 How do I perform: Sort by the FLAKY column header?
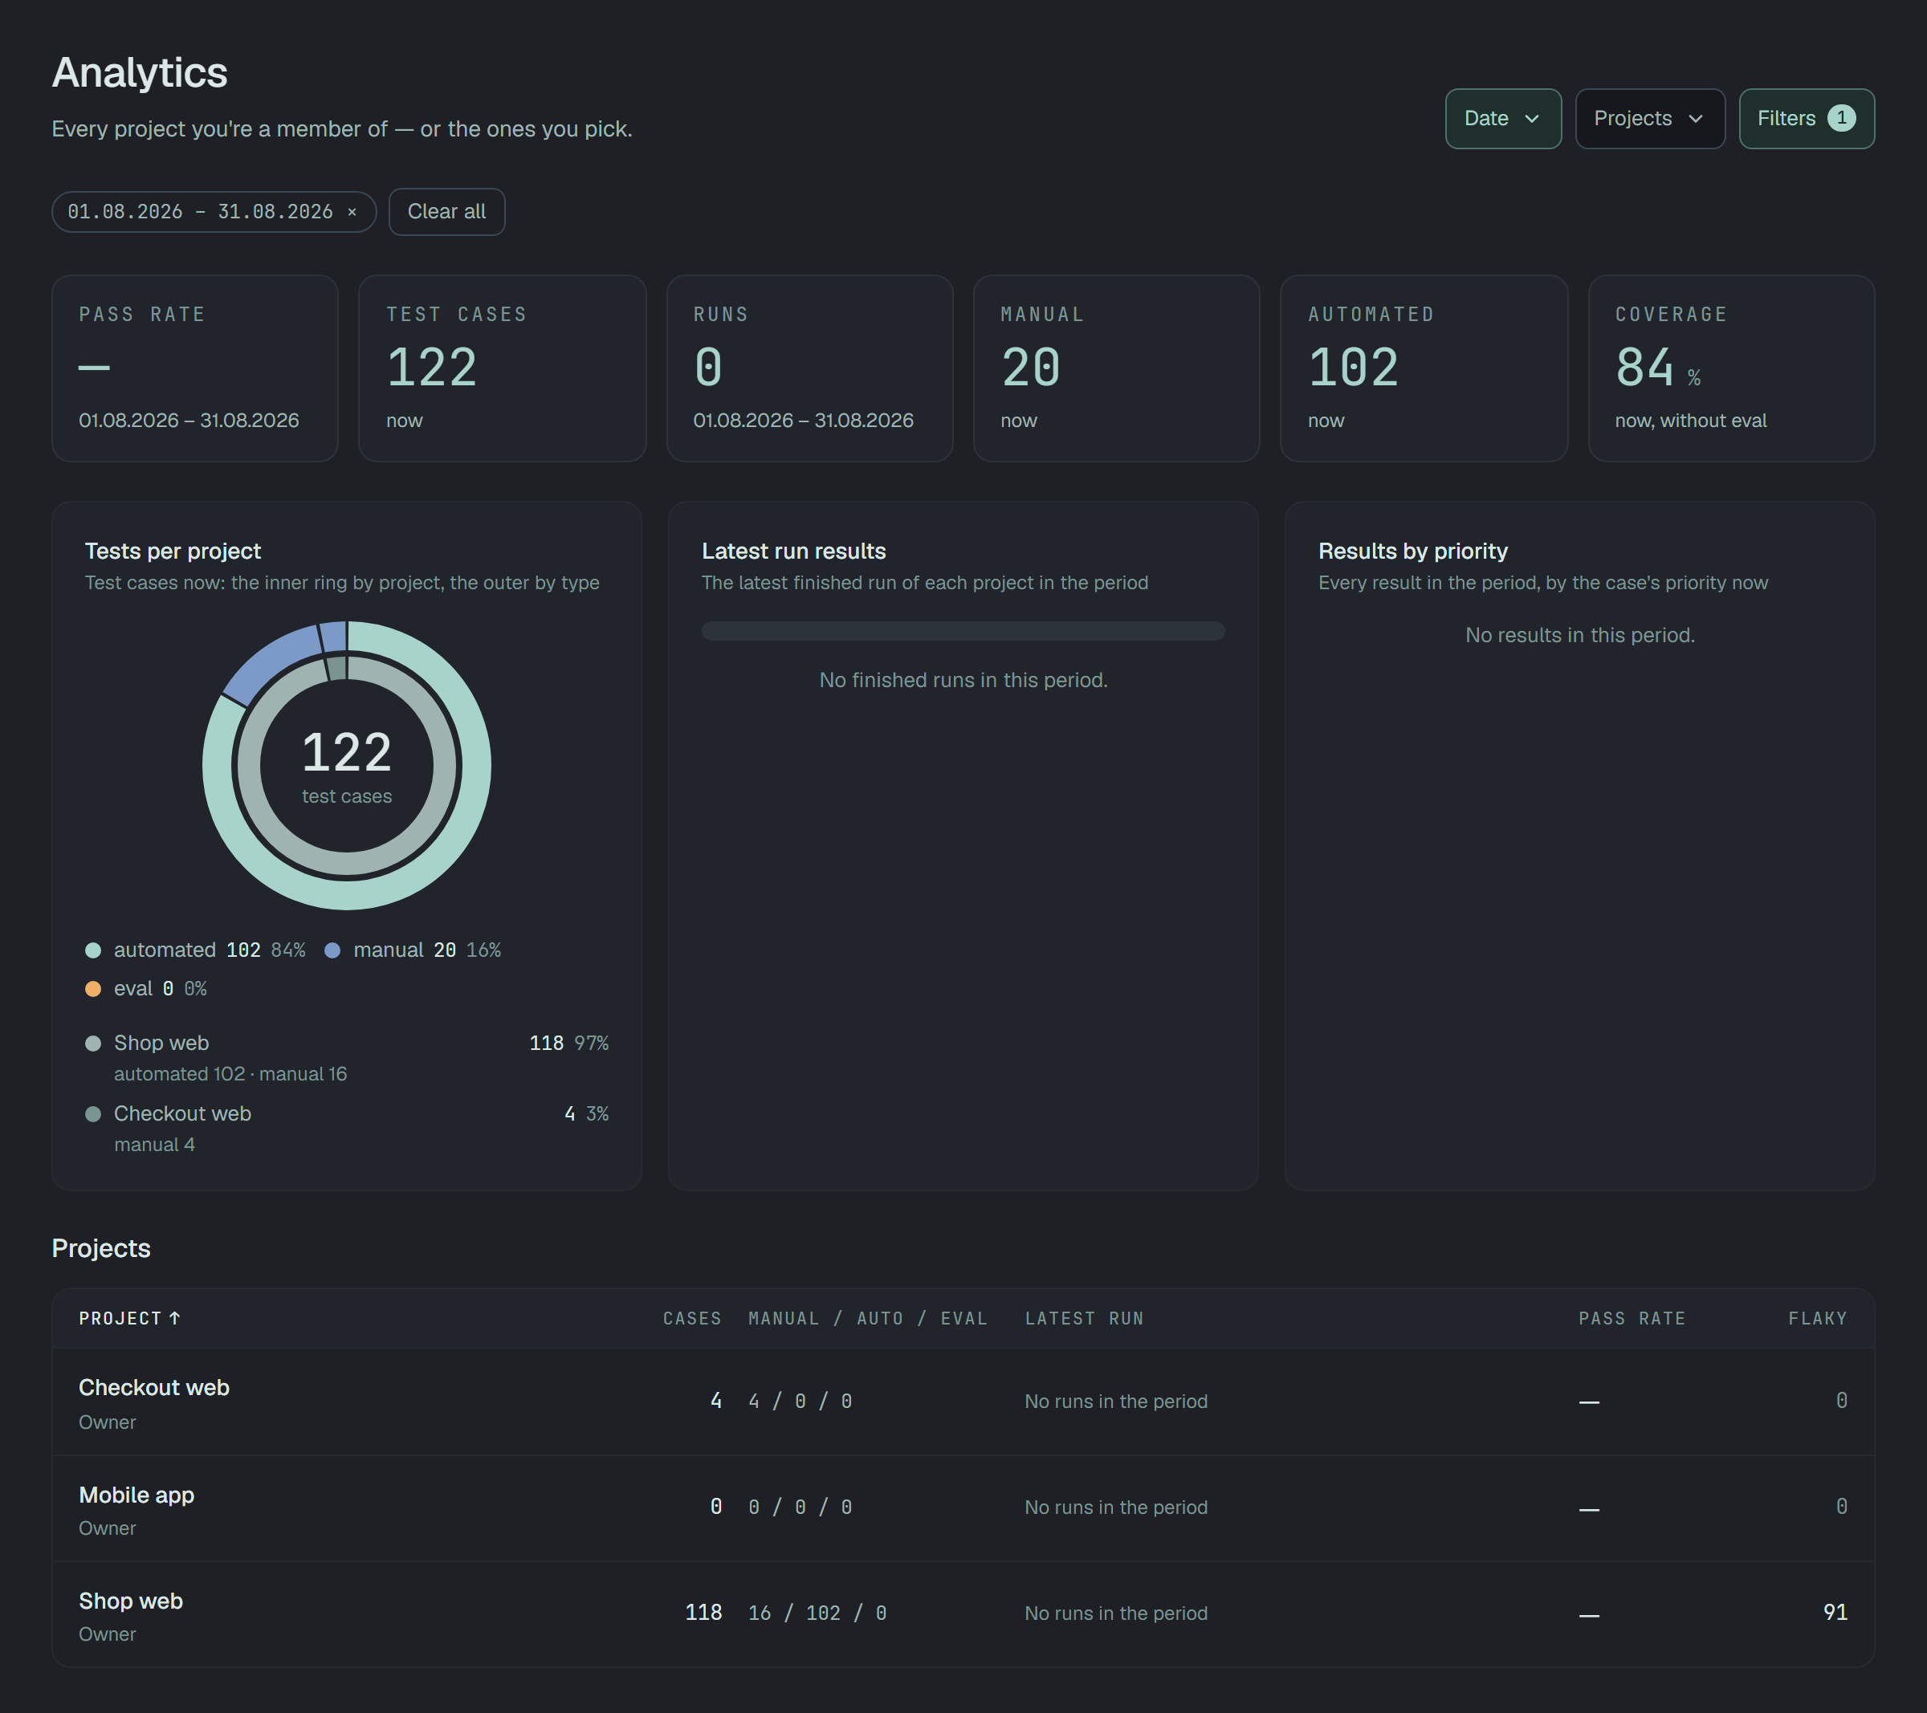coord(1818,1318)
